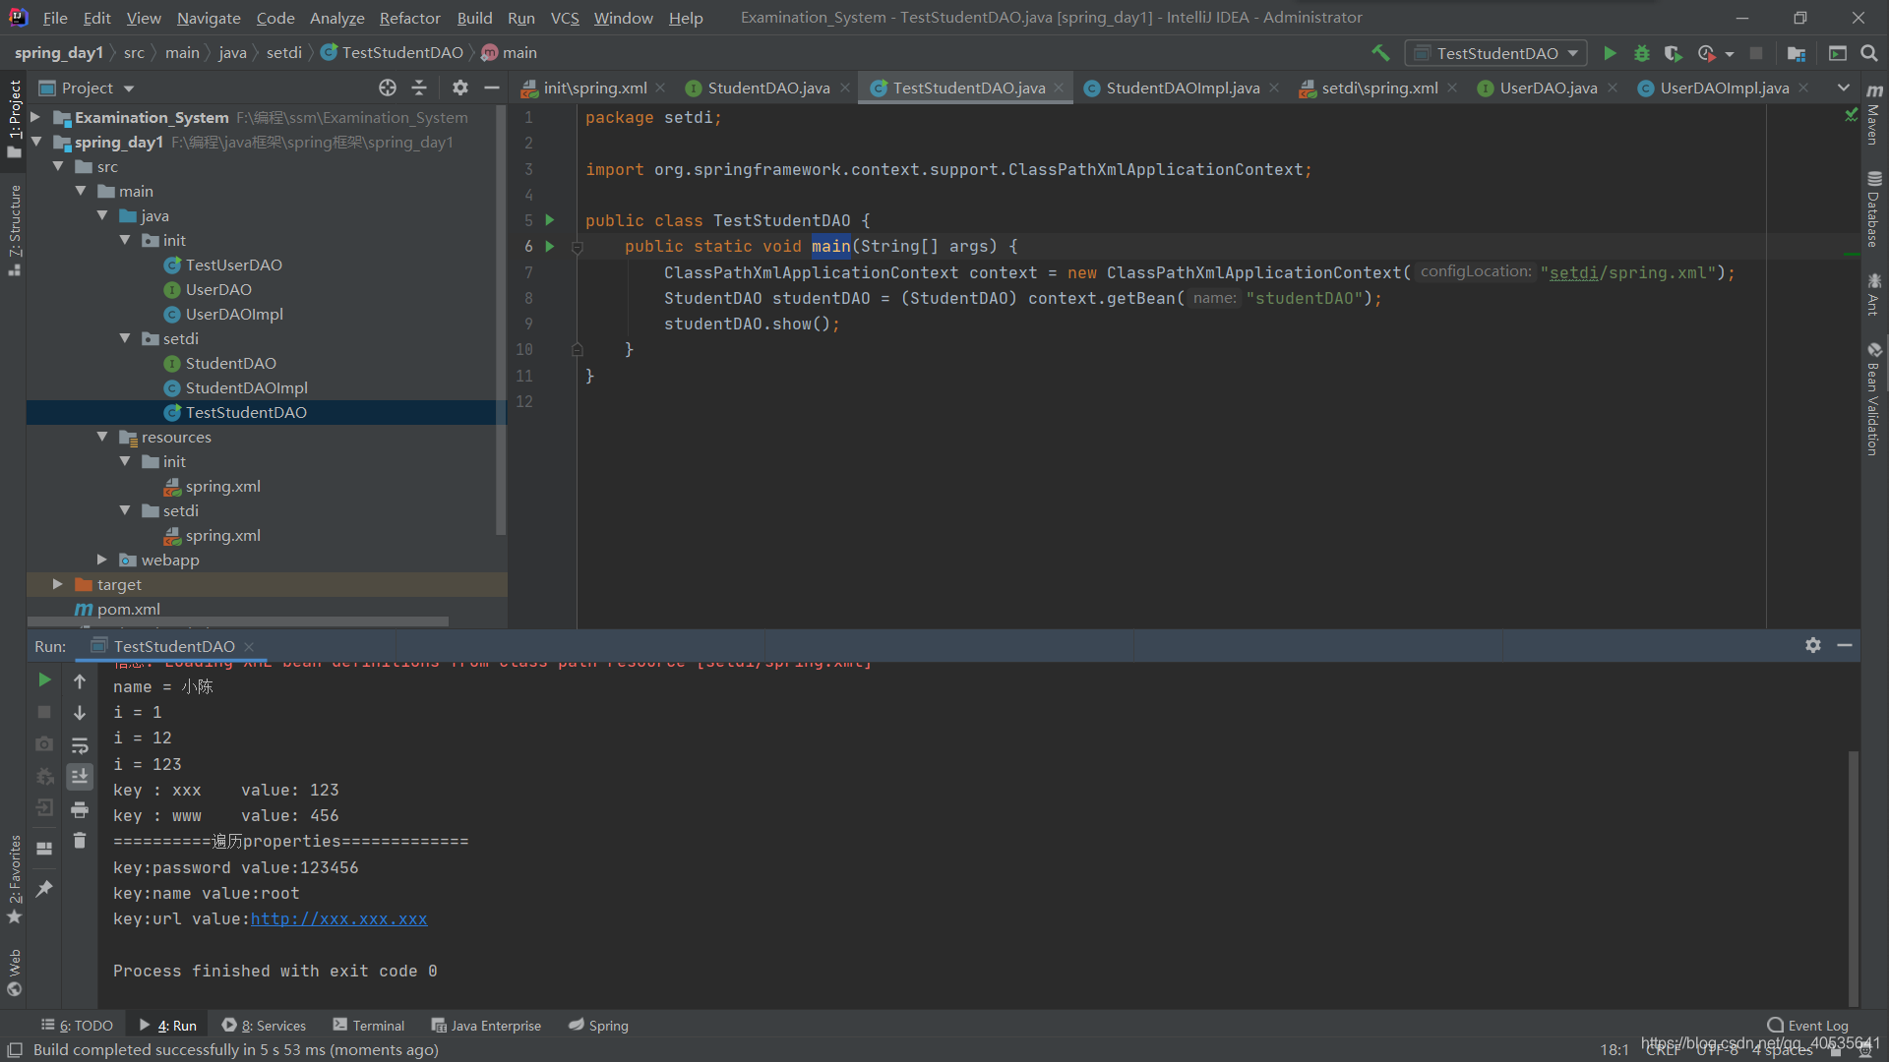
Task: Open Project panel settings gear
Action: 459,88
